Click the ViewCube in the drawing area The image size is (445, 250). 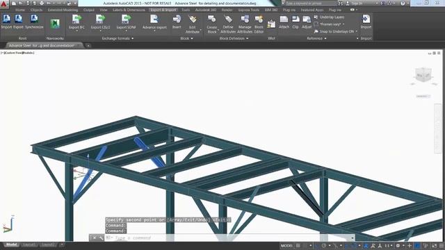pyautogui.click(x=423, y=74)
